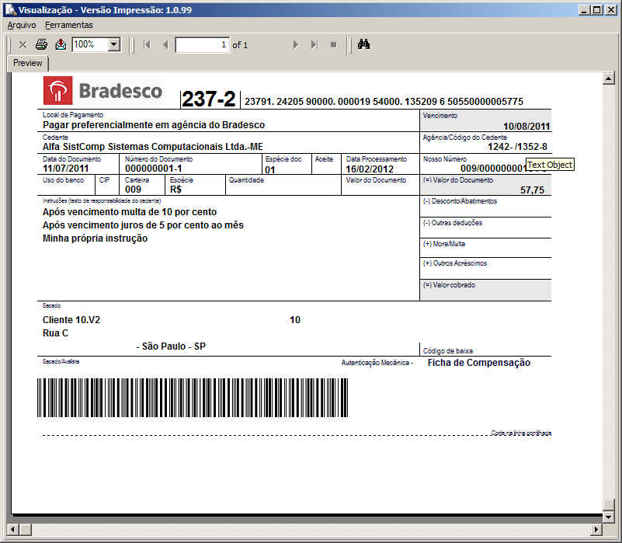Click the horizontal scrollbar right arrow
Screen dimensions: 622x543
click(x=596, y=529)
